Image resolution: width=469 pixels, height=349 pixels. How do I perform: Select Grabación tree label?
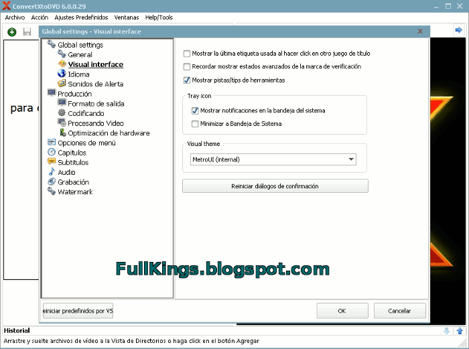coord(73,182)
